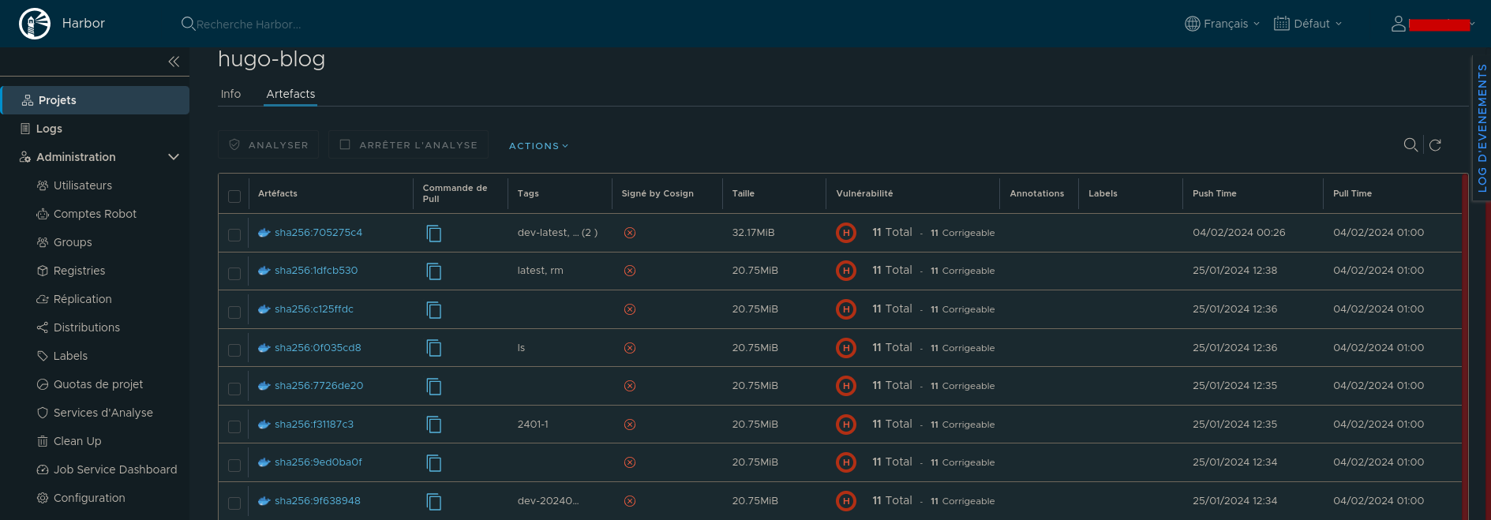Copy pull command for sha256:1dfcb530

pos(434,271)
